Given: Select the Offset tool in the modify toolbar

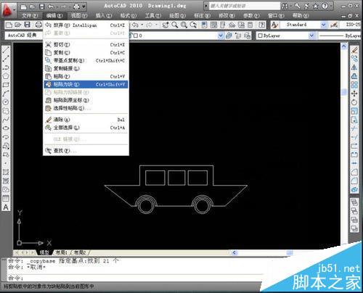Looking at the screenshot, I should [x=354, y=76].
